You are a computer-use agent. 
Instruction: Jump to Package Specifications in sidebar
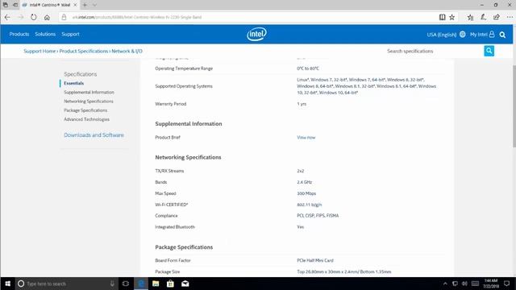(85, 110)
